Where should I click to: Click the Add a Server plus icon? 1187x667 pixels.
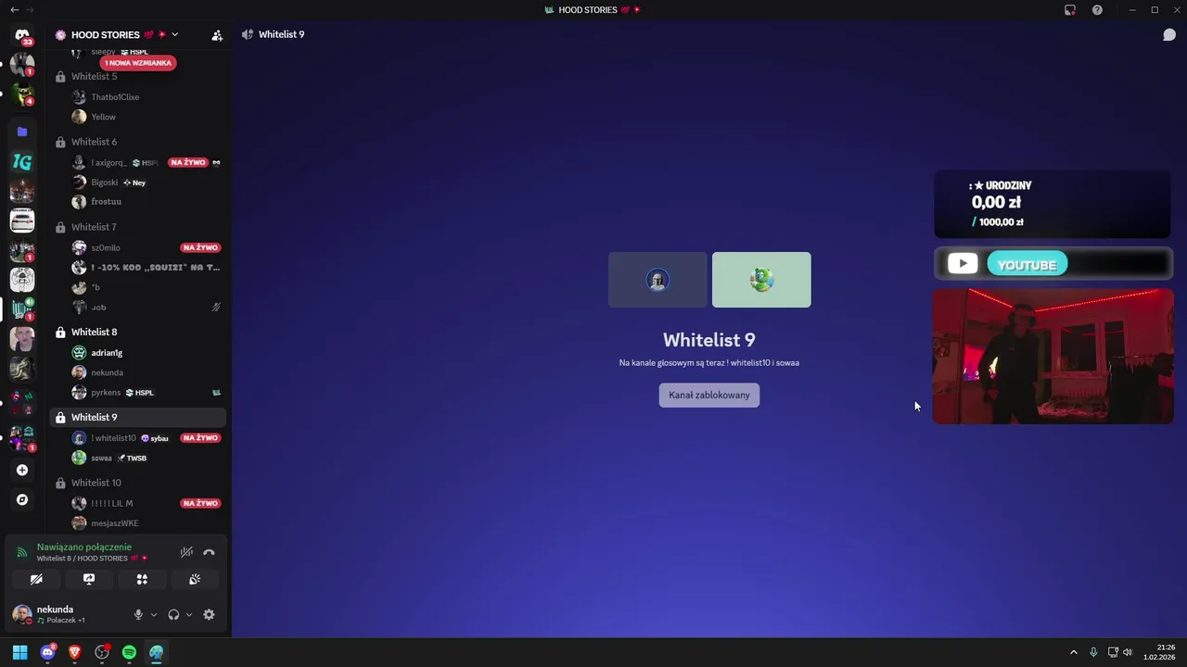click(22, 470)
